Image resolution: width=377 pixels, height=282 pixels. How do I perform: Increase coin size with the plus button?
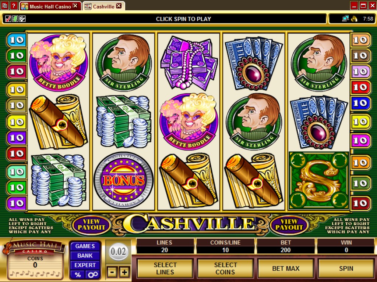pos(124,272)
